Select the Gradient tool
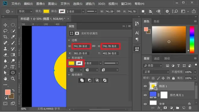The width and height of the screenshot is (199, 112). click(x=13, y=55)
